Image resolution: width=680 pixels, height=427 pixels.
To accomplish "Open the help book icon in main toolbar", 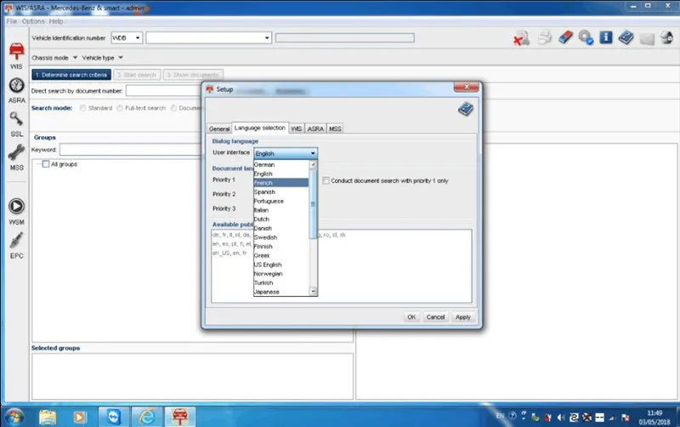I will pyautogui.click(x=626, y=37).
